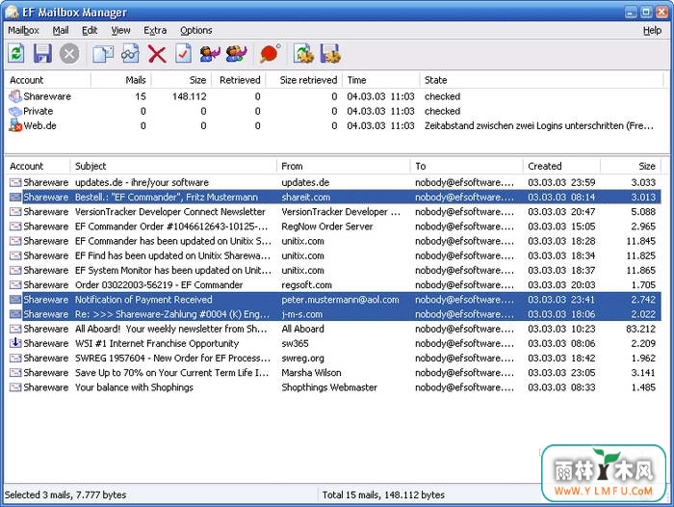This screenshot has height=507, width=674.
Task: Click the floppy disk with gear icon
Action: click(330, 54)
